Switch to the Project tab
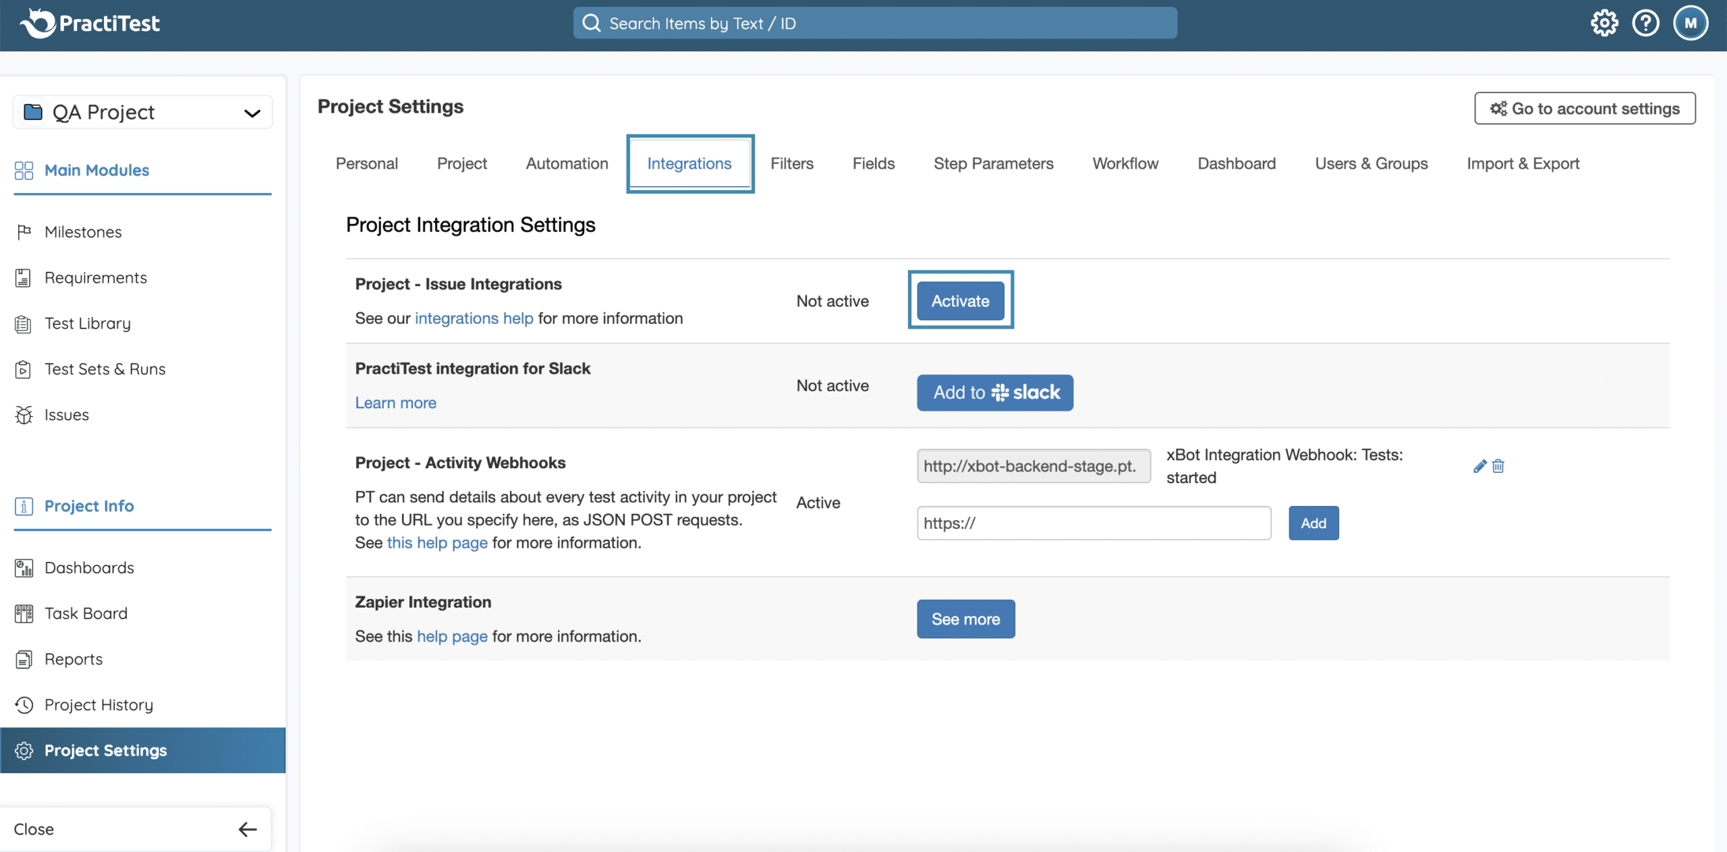 pyautogui.click(x=462, y=163)
